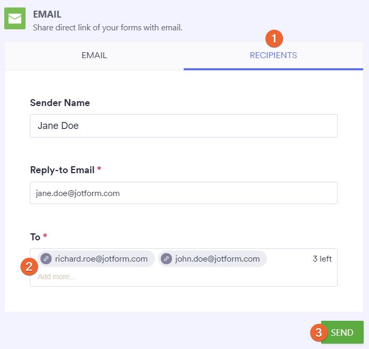Focus the Sender Name input field
369x349 pixels.
coord(183,126)
